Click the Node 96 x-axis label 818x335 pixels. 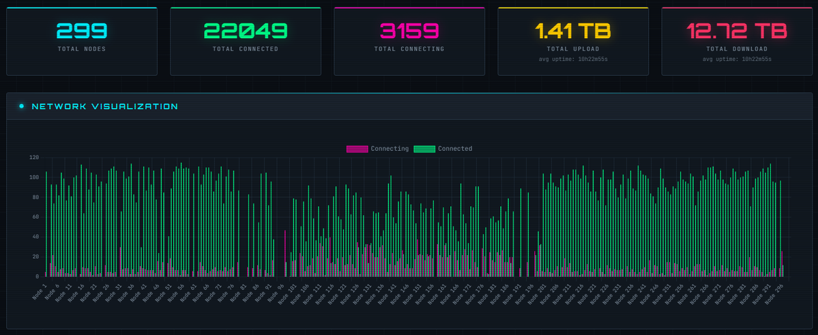(276, 292)
